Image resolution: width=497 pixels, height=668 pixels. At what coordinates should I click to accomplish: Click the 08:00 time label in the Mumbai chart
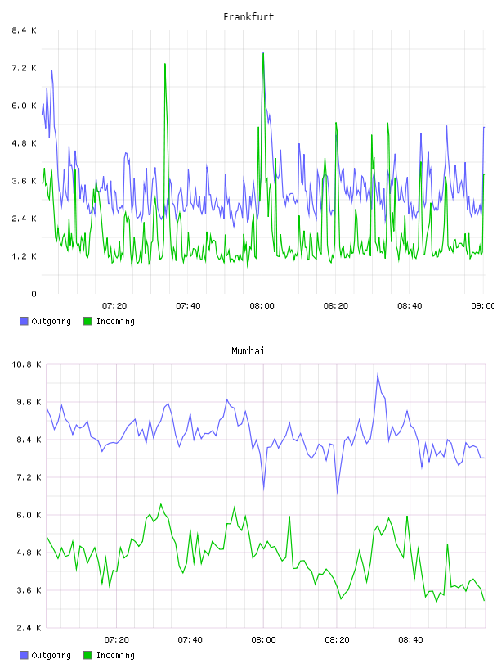264,640
